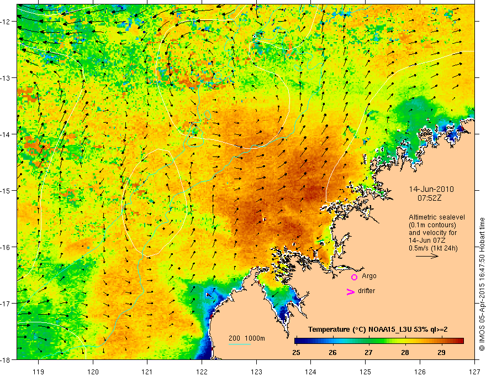This screenshot has width=486, height=376.
Task: Click the latitude label -18
Action: pos(6,359)
